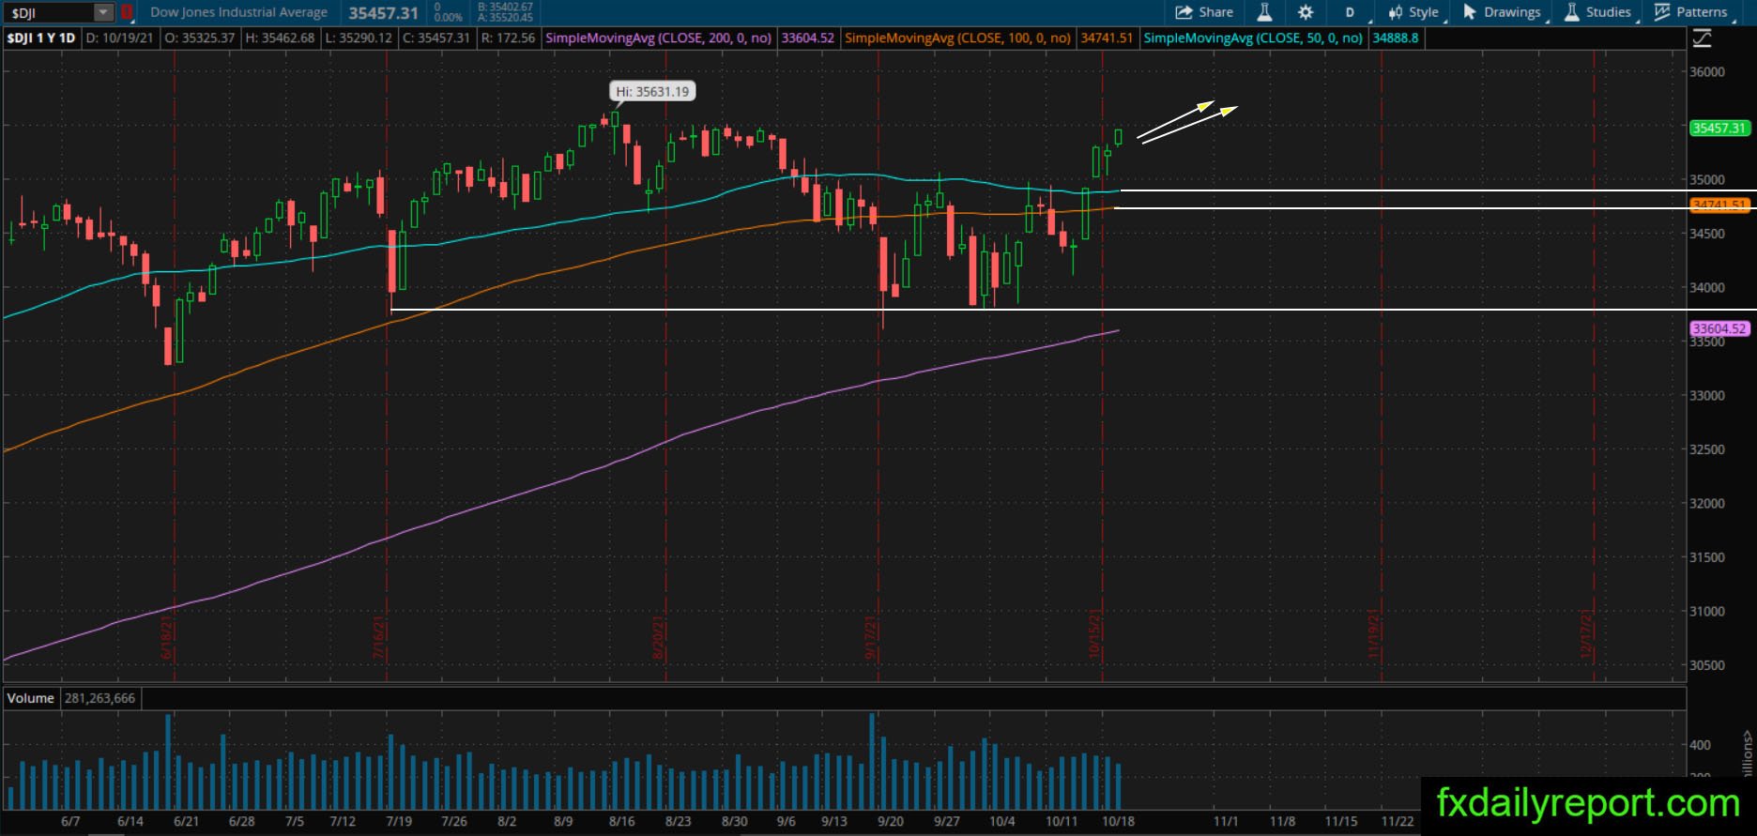Click the 281,263,666 volume value
1757x836 pixels.
[100, 698]
